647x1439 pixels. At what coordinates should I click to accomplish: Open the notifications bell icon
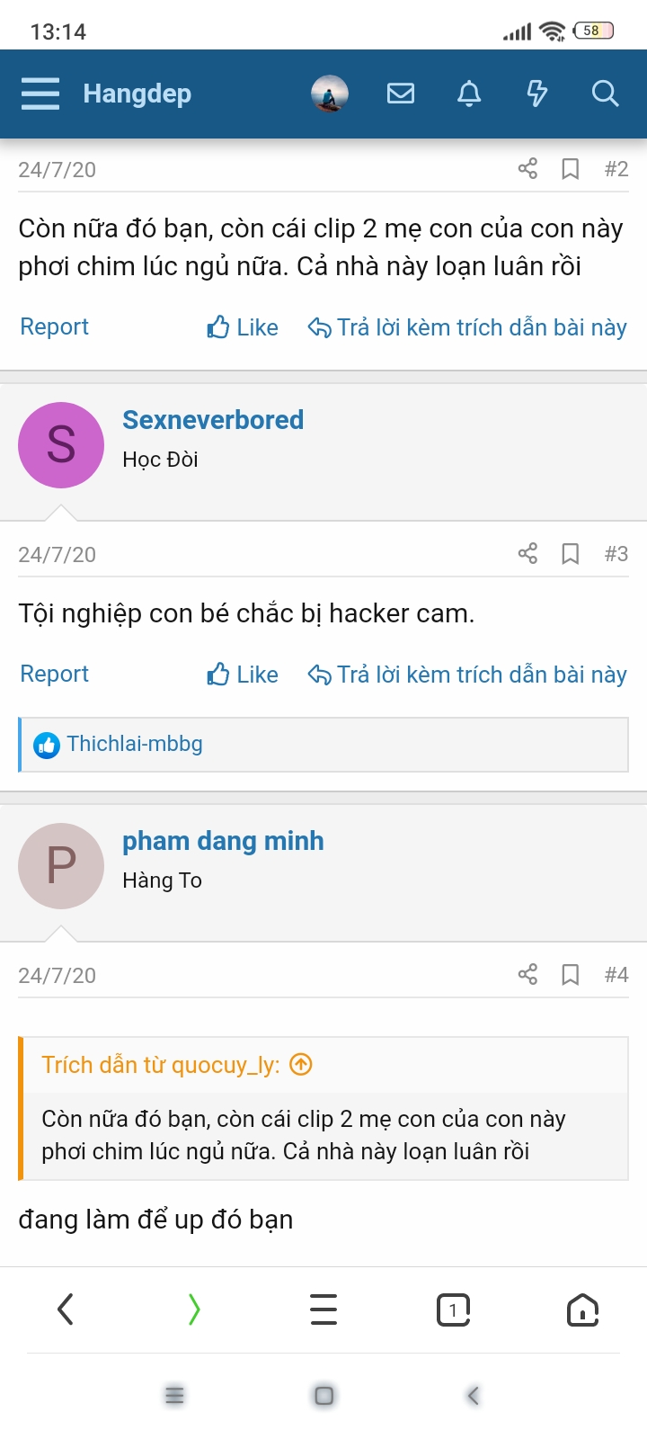coord(469,94)
